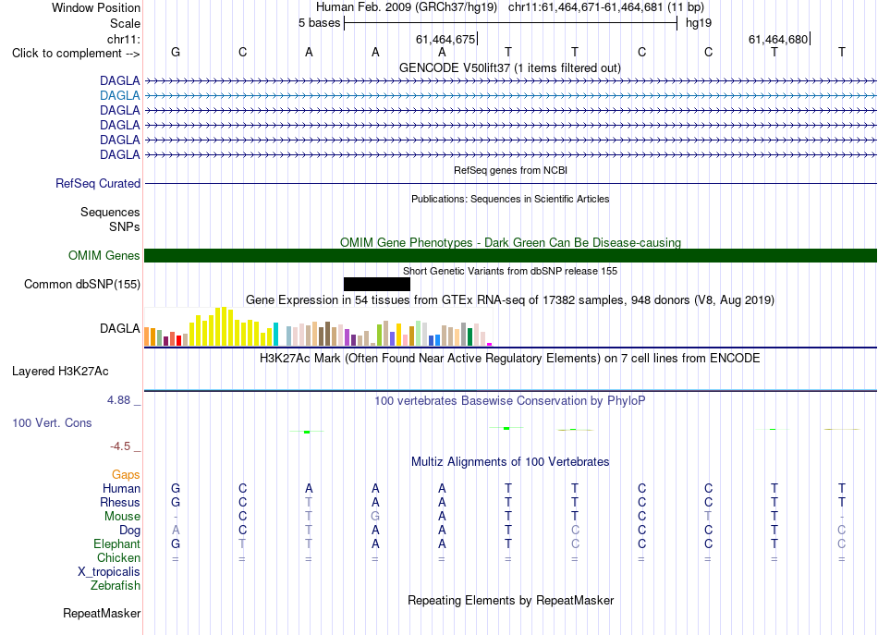This screenshot has width=878, height=635.
Task: Click the orange Gaps label
Action: click(x=126, y=475)
